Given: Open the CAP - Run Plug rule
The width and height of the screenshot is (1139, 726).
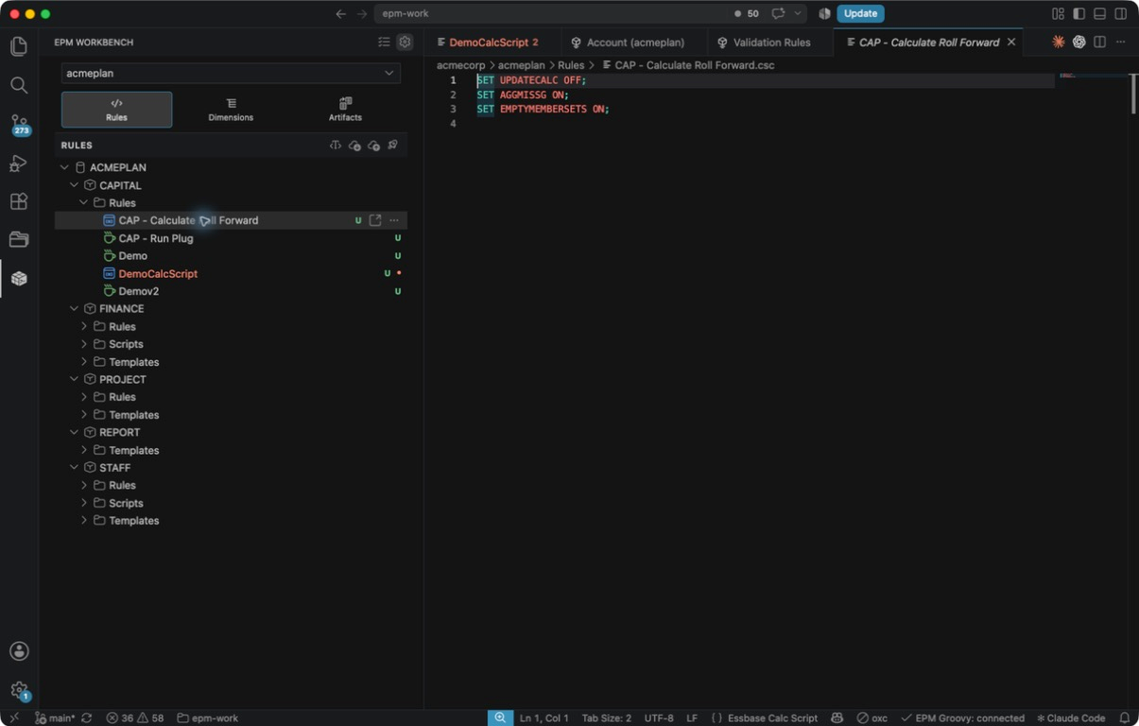Looking at the screenshot, I should 156,238.
